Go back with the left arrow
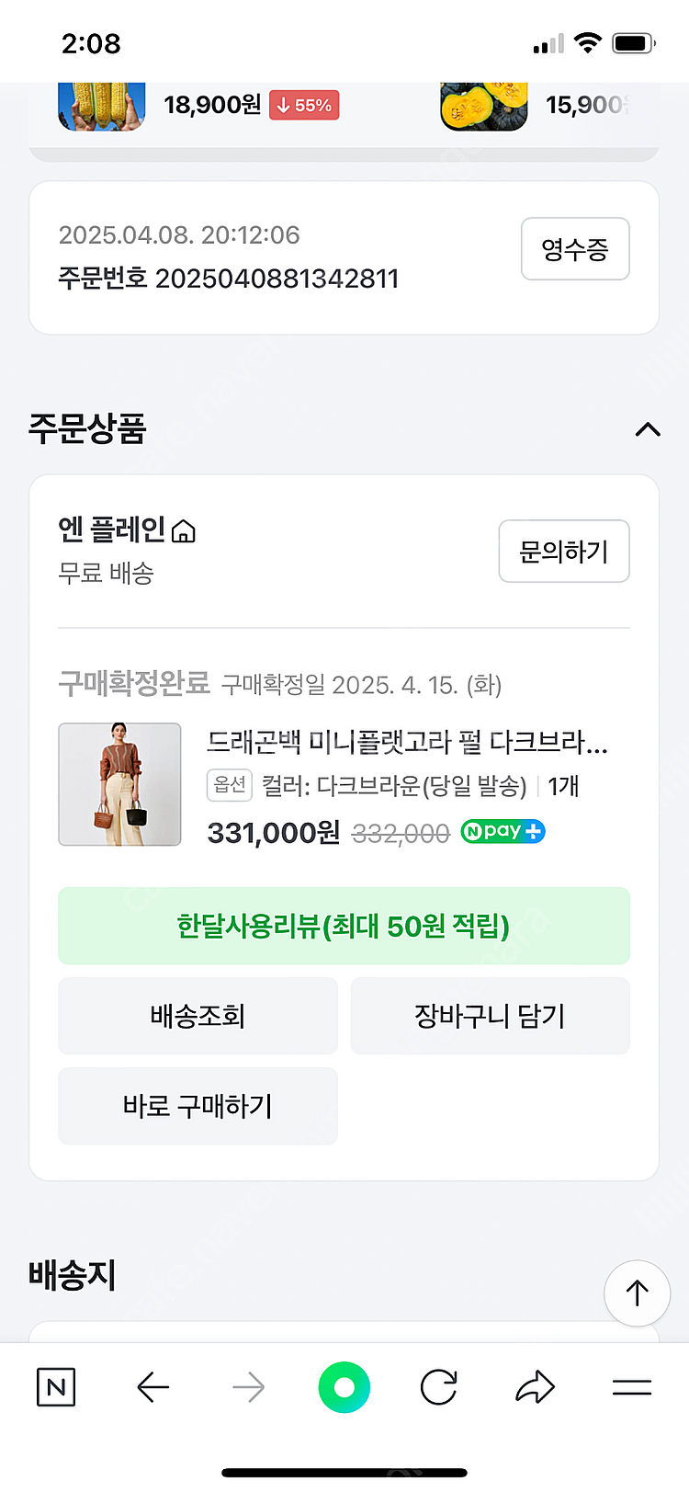 click(152, 1386)
